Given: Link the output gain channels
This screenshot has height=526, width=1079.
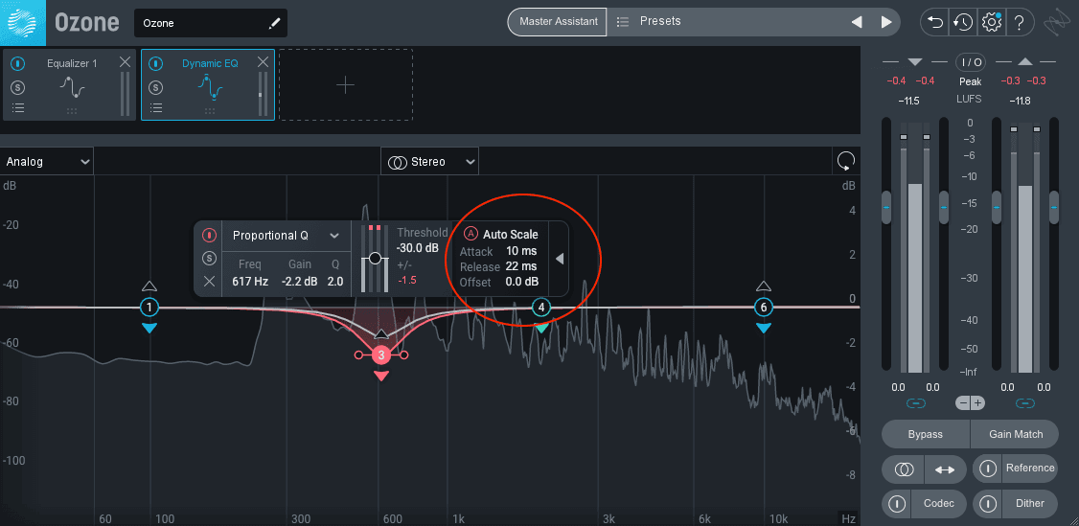Looking at the screenshot, I should 1024,403.
